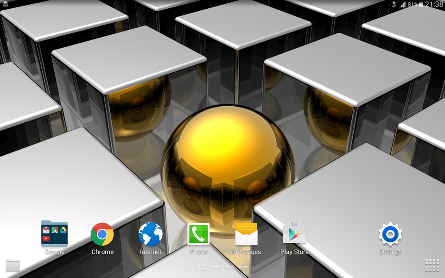Tap the gray folder icon in the screen corner
The height and width of the screenshot is (278, 445).
(x=13, y=265)
